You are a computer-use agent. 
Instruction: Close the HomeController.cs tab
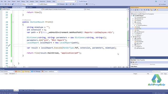25,8
